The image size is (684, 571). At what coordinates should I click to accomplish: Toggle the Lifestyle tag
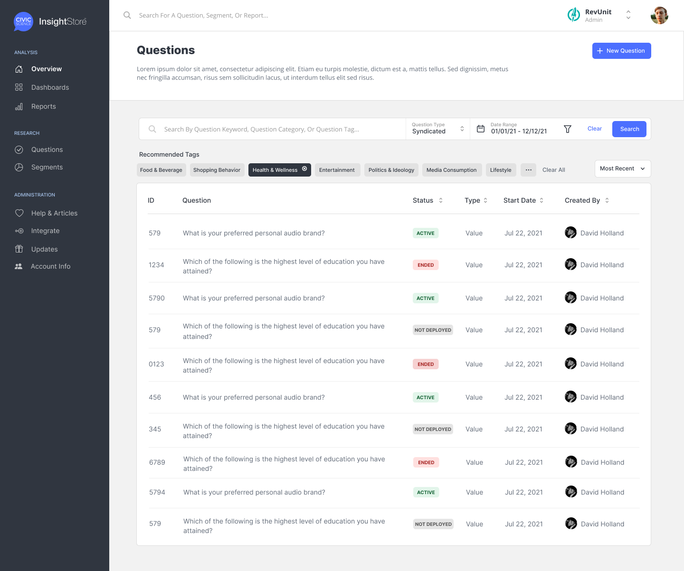coord(501,170)
